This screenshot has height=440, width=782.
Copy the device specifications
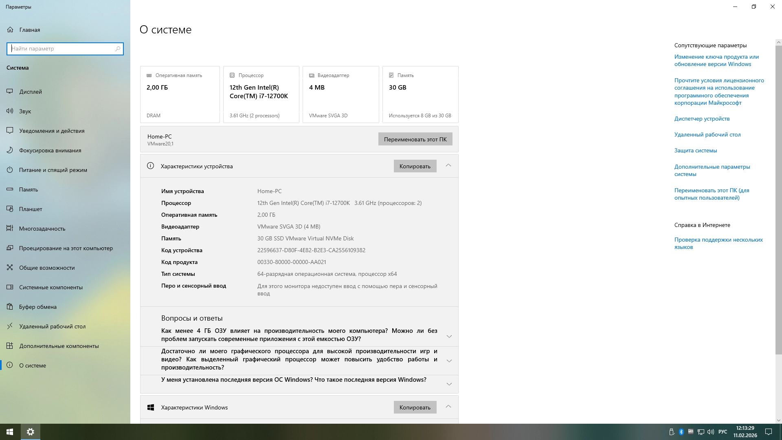tap(415, 166)
